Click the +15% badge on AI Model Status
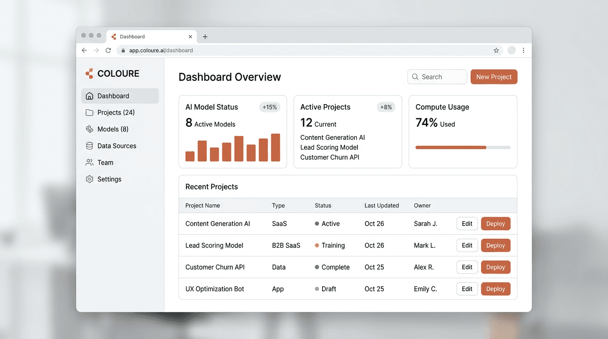 pos(270,107)
